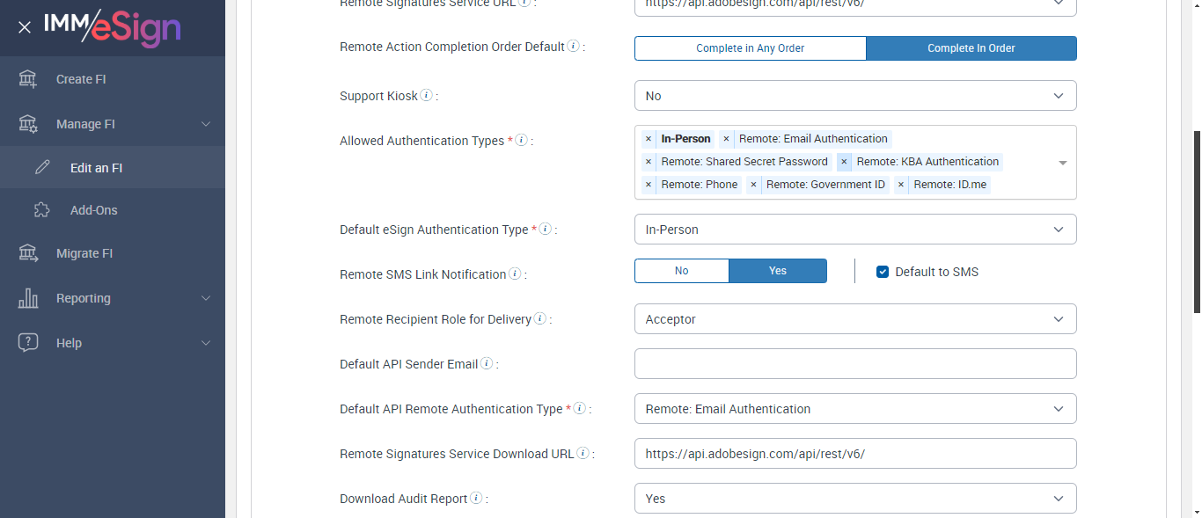
Task: Select the Complete In Order button
Action: [x=971, y=48]
